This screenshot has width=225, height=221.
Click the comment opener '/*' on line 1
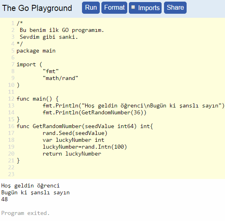(20, 23)
